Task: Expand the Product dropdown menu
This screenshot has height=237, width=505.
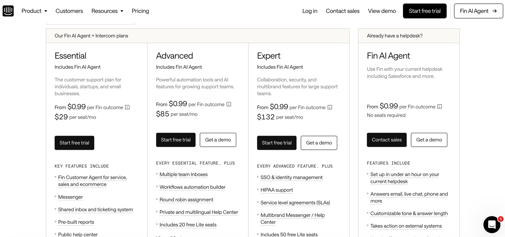Action: click(34, 11)
